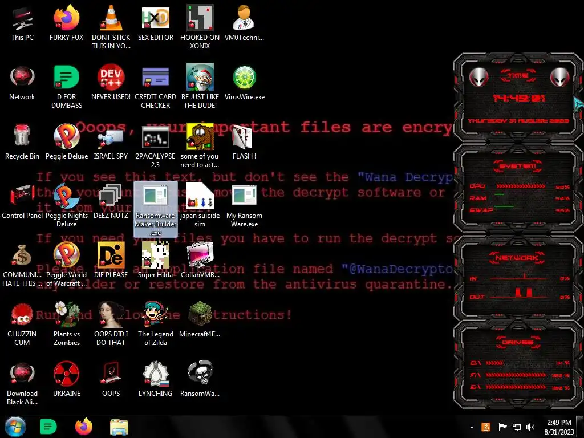Click the widget's DRIVES header
This screenshot has width=584, height=438.
pyautogui.click(x=518, y=342)
